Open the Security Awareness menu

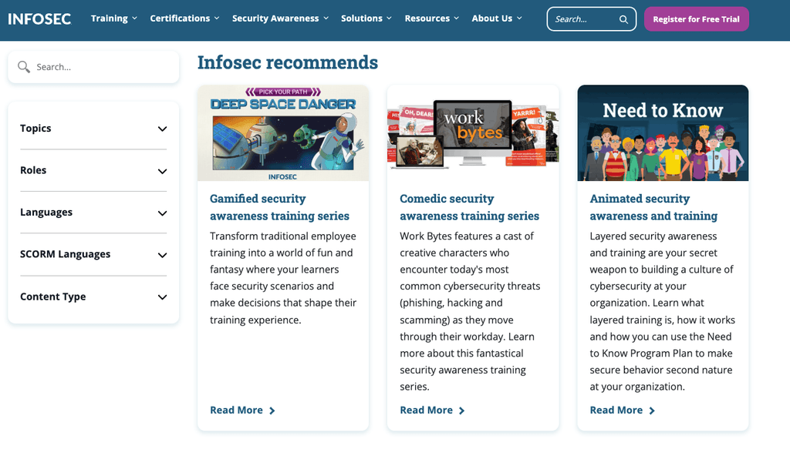[x=280, y=18]
